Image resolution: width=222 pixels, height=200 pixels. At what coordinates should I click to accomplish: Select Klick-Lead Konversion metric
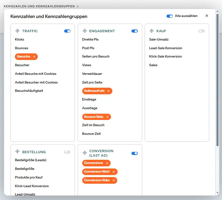32,186
